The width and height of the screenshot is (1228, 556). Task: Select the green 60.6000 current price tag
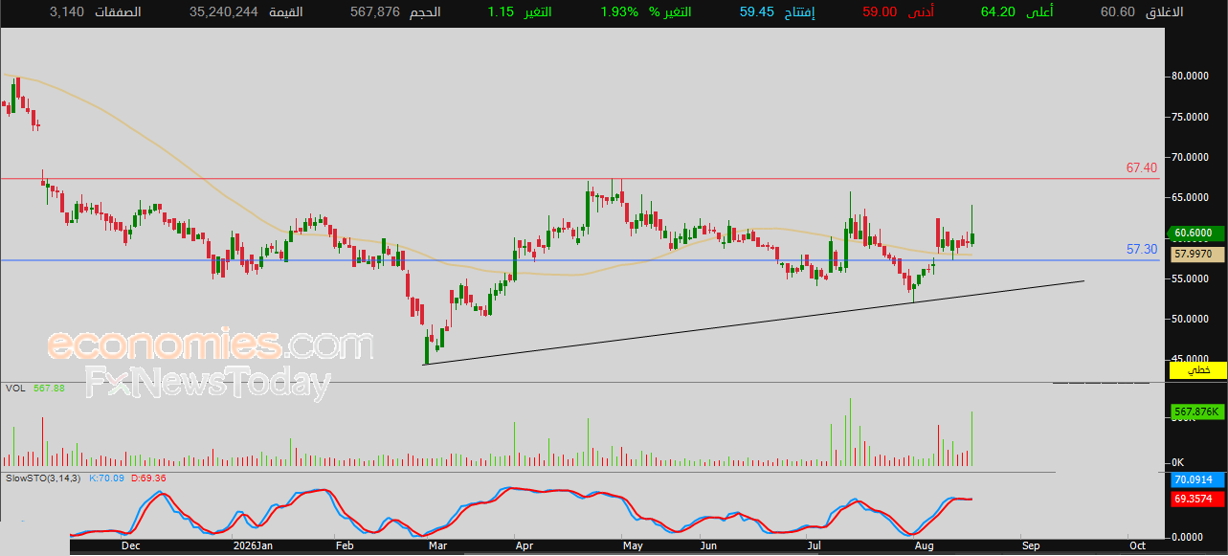(1195, 233)
